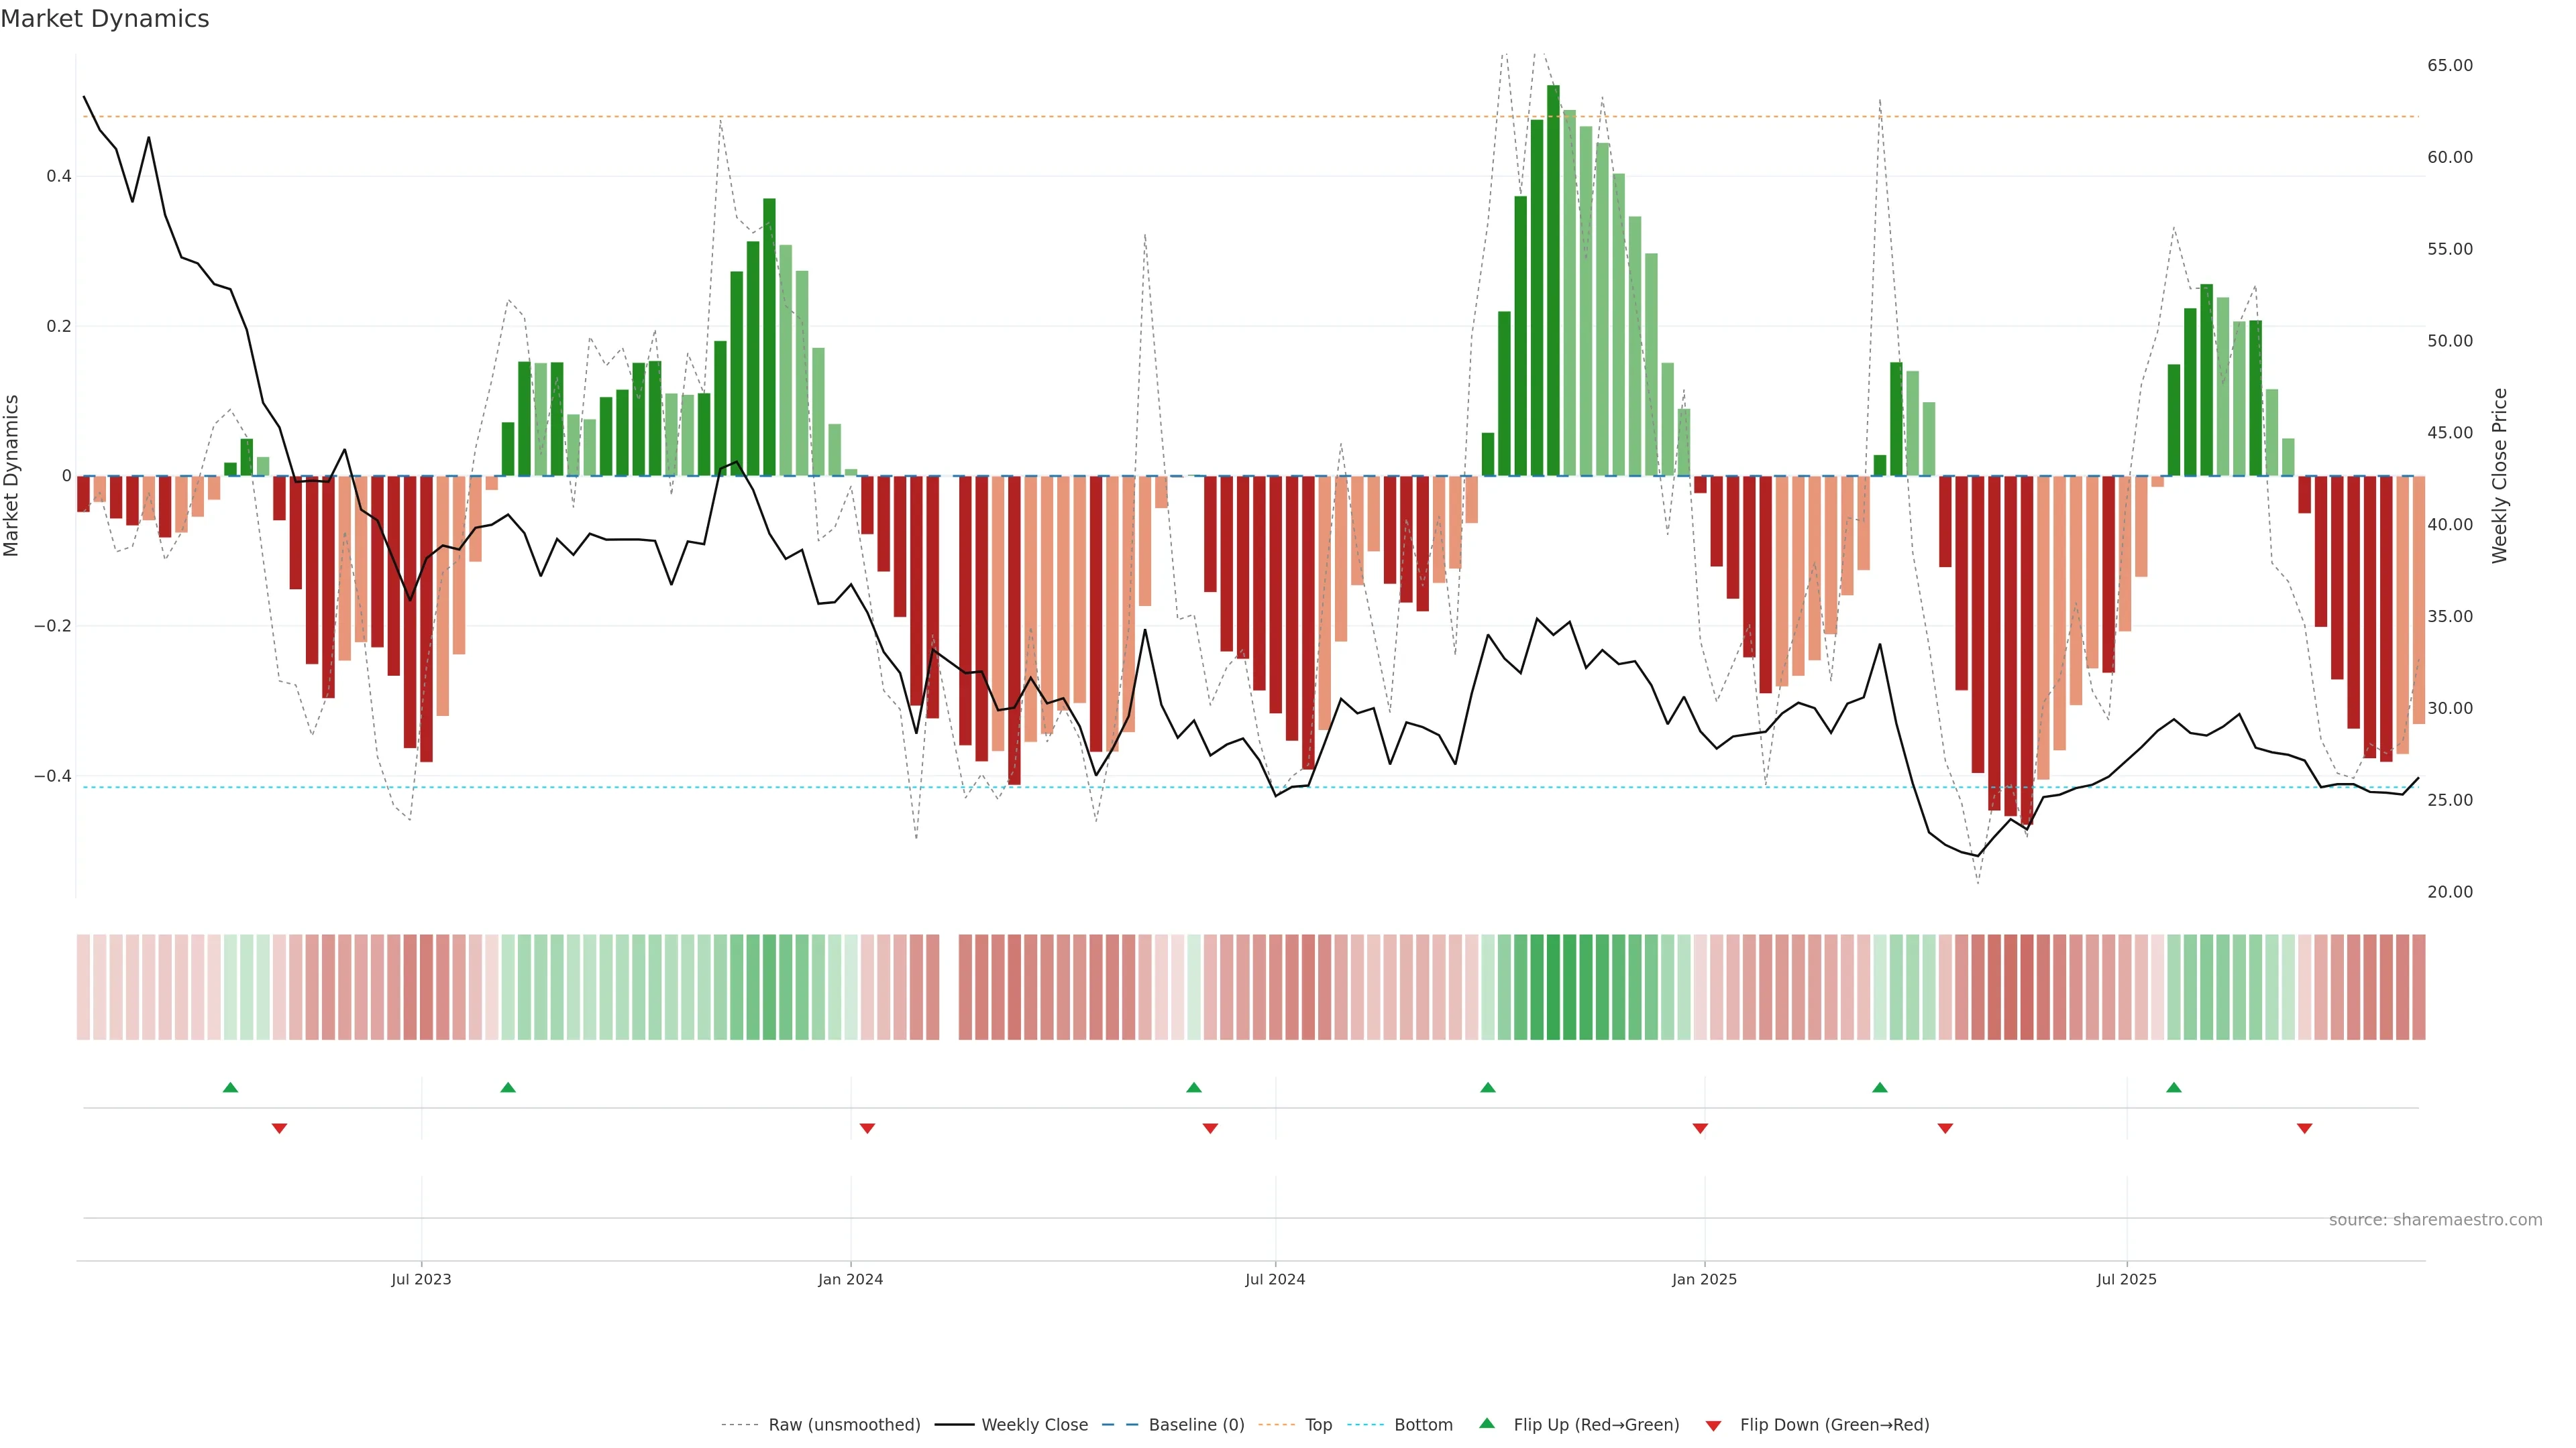This screenshot has width=2576, height=1448.
Task: Click the flip-down marker right after Jan 2024
Action: pos(867,1128)
